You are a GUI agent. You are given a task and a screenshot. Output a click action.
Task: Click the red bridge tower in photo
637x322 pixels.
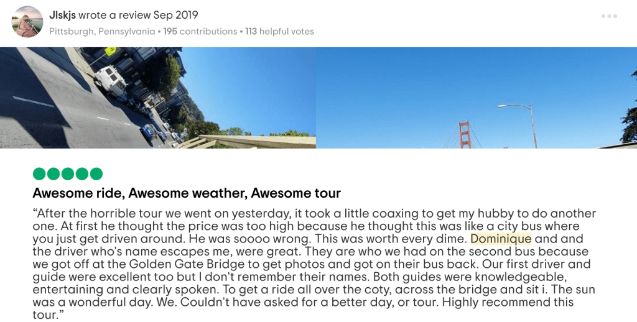click(x=465, y=135)
